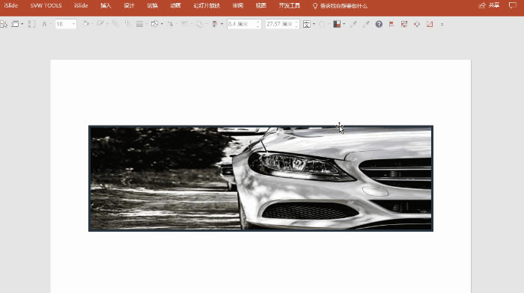Switch to the SVW TOOLS tab

pos(46,6)
